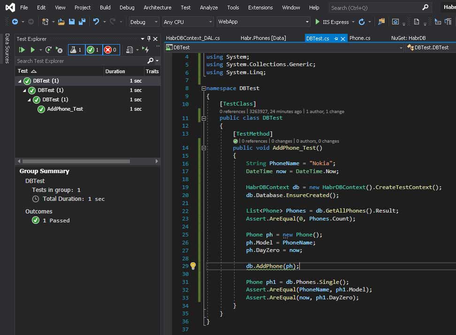Toggle the passed tests filter
This screenshot has height=335, width=456.
tap(94, 50)
